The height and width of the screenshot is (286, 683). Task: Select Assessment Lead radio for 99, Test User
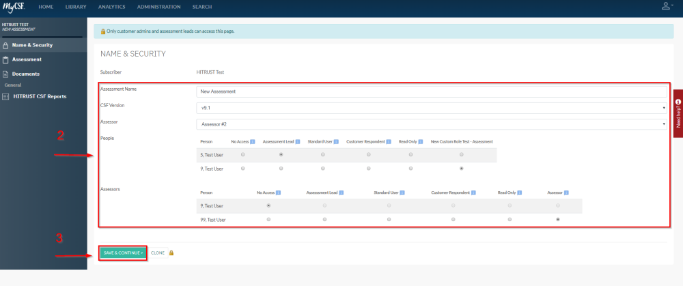pyautogui.click(x=324, y=219)
